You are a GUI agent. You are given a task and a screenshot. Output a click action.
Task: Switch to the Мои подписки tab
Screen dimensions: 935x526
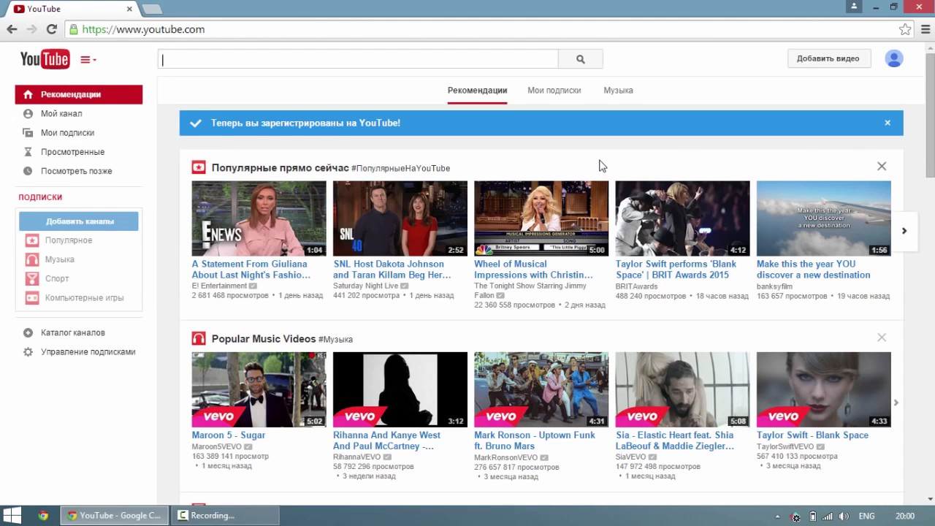(x=554, y=91)
